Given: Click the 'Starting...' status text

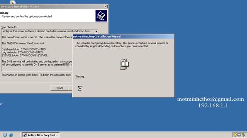Looking at the screenshot, I should tap(81, 77).
